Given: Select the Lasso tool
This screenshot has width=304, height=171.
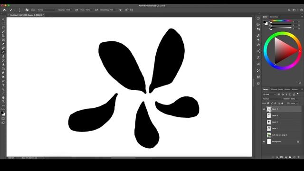Looking at the screenshot, I should pos(3,28).
